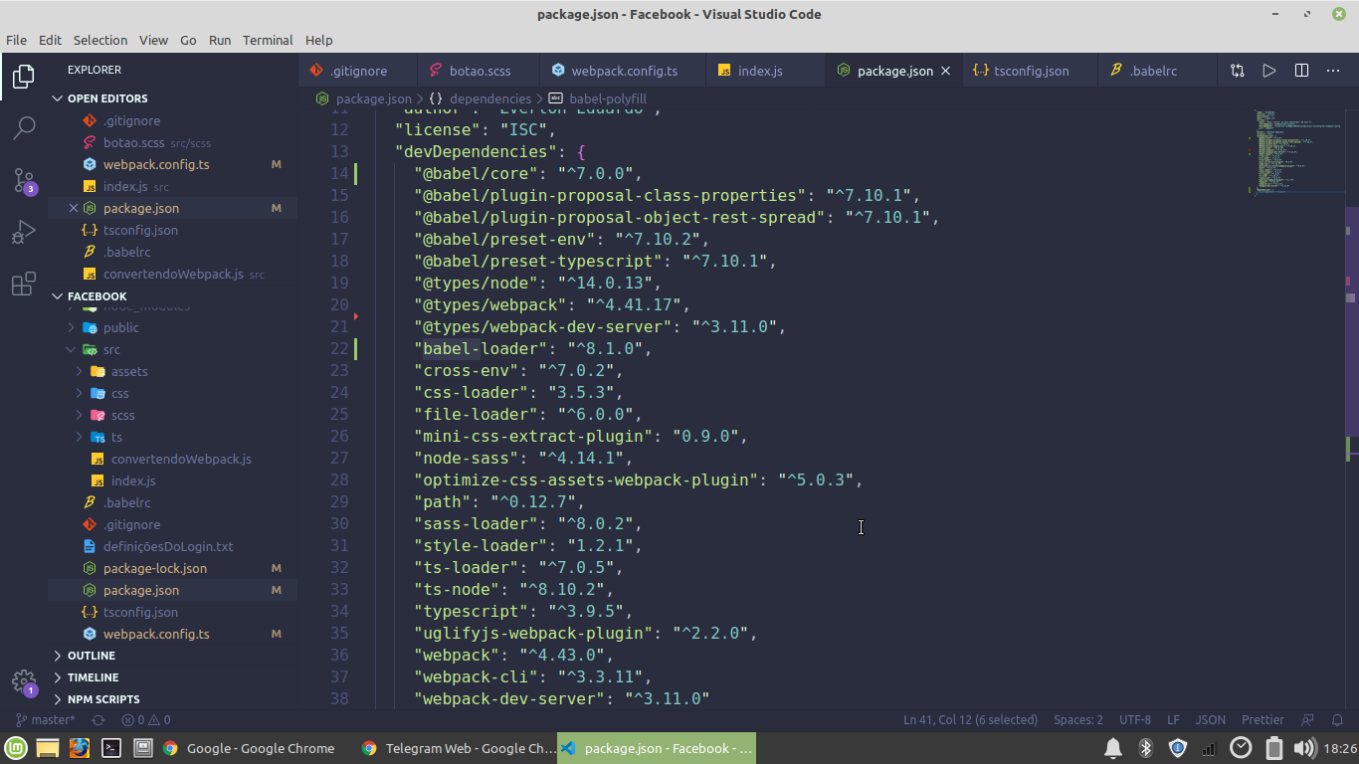
Task: Open the Explorer view in activity bar
Action: pyautogui.click(x=24, y=76)
